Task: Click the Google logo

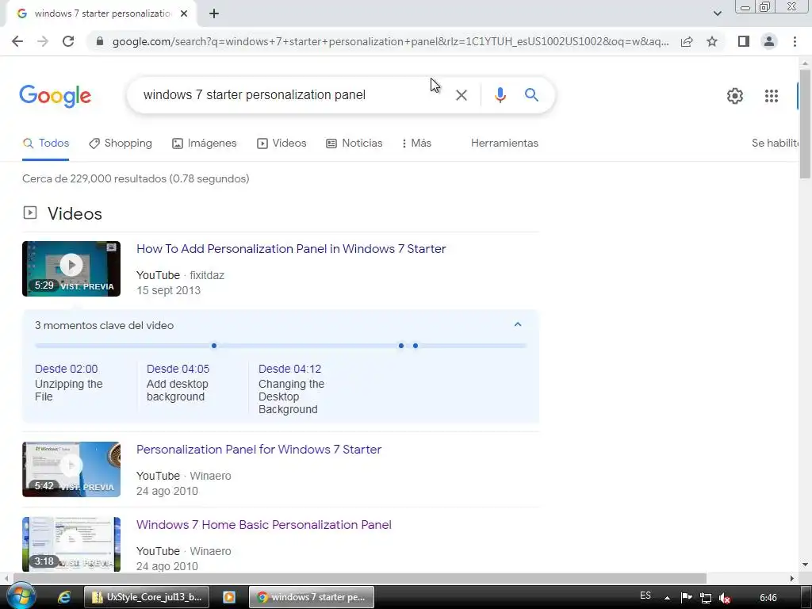Action: (55, 96)
